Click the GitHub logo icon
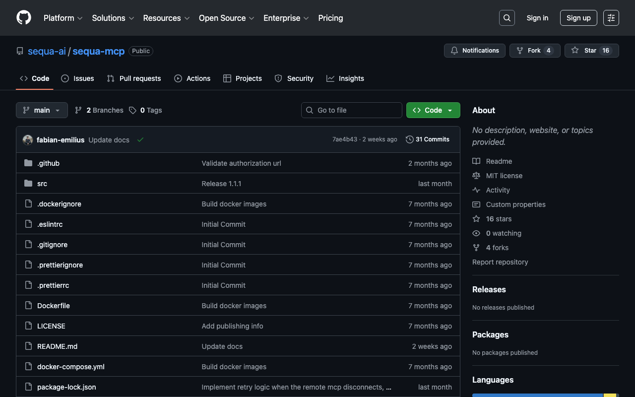The height and width of the screenshot is (397, 635). pos(24,18)
